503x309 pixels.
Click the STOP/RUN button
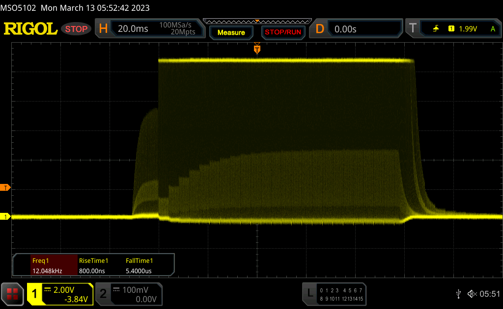(x=283, y=32)
